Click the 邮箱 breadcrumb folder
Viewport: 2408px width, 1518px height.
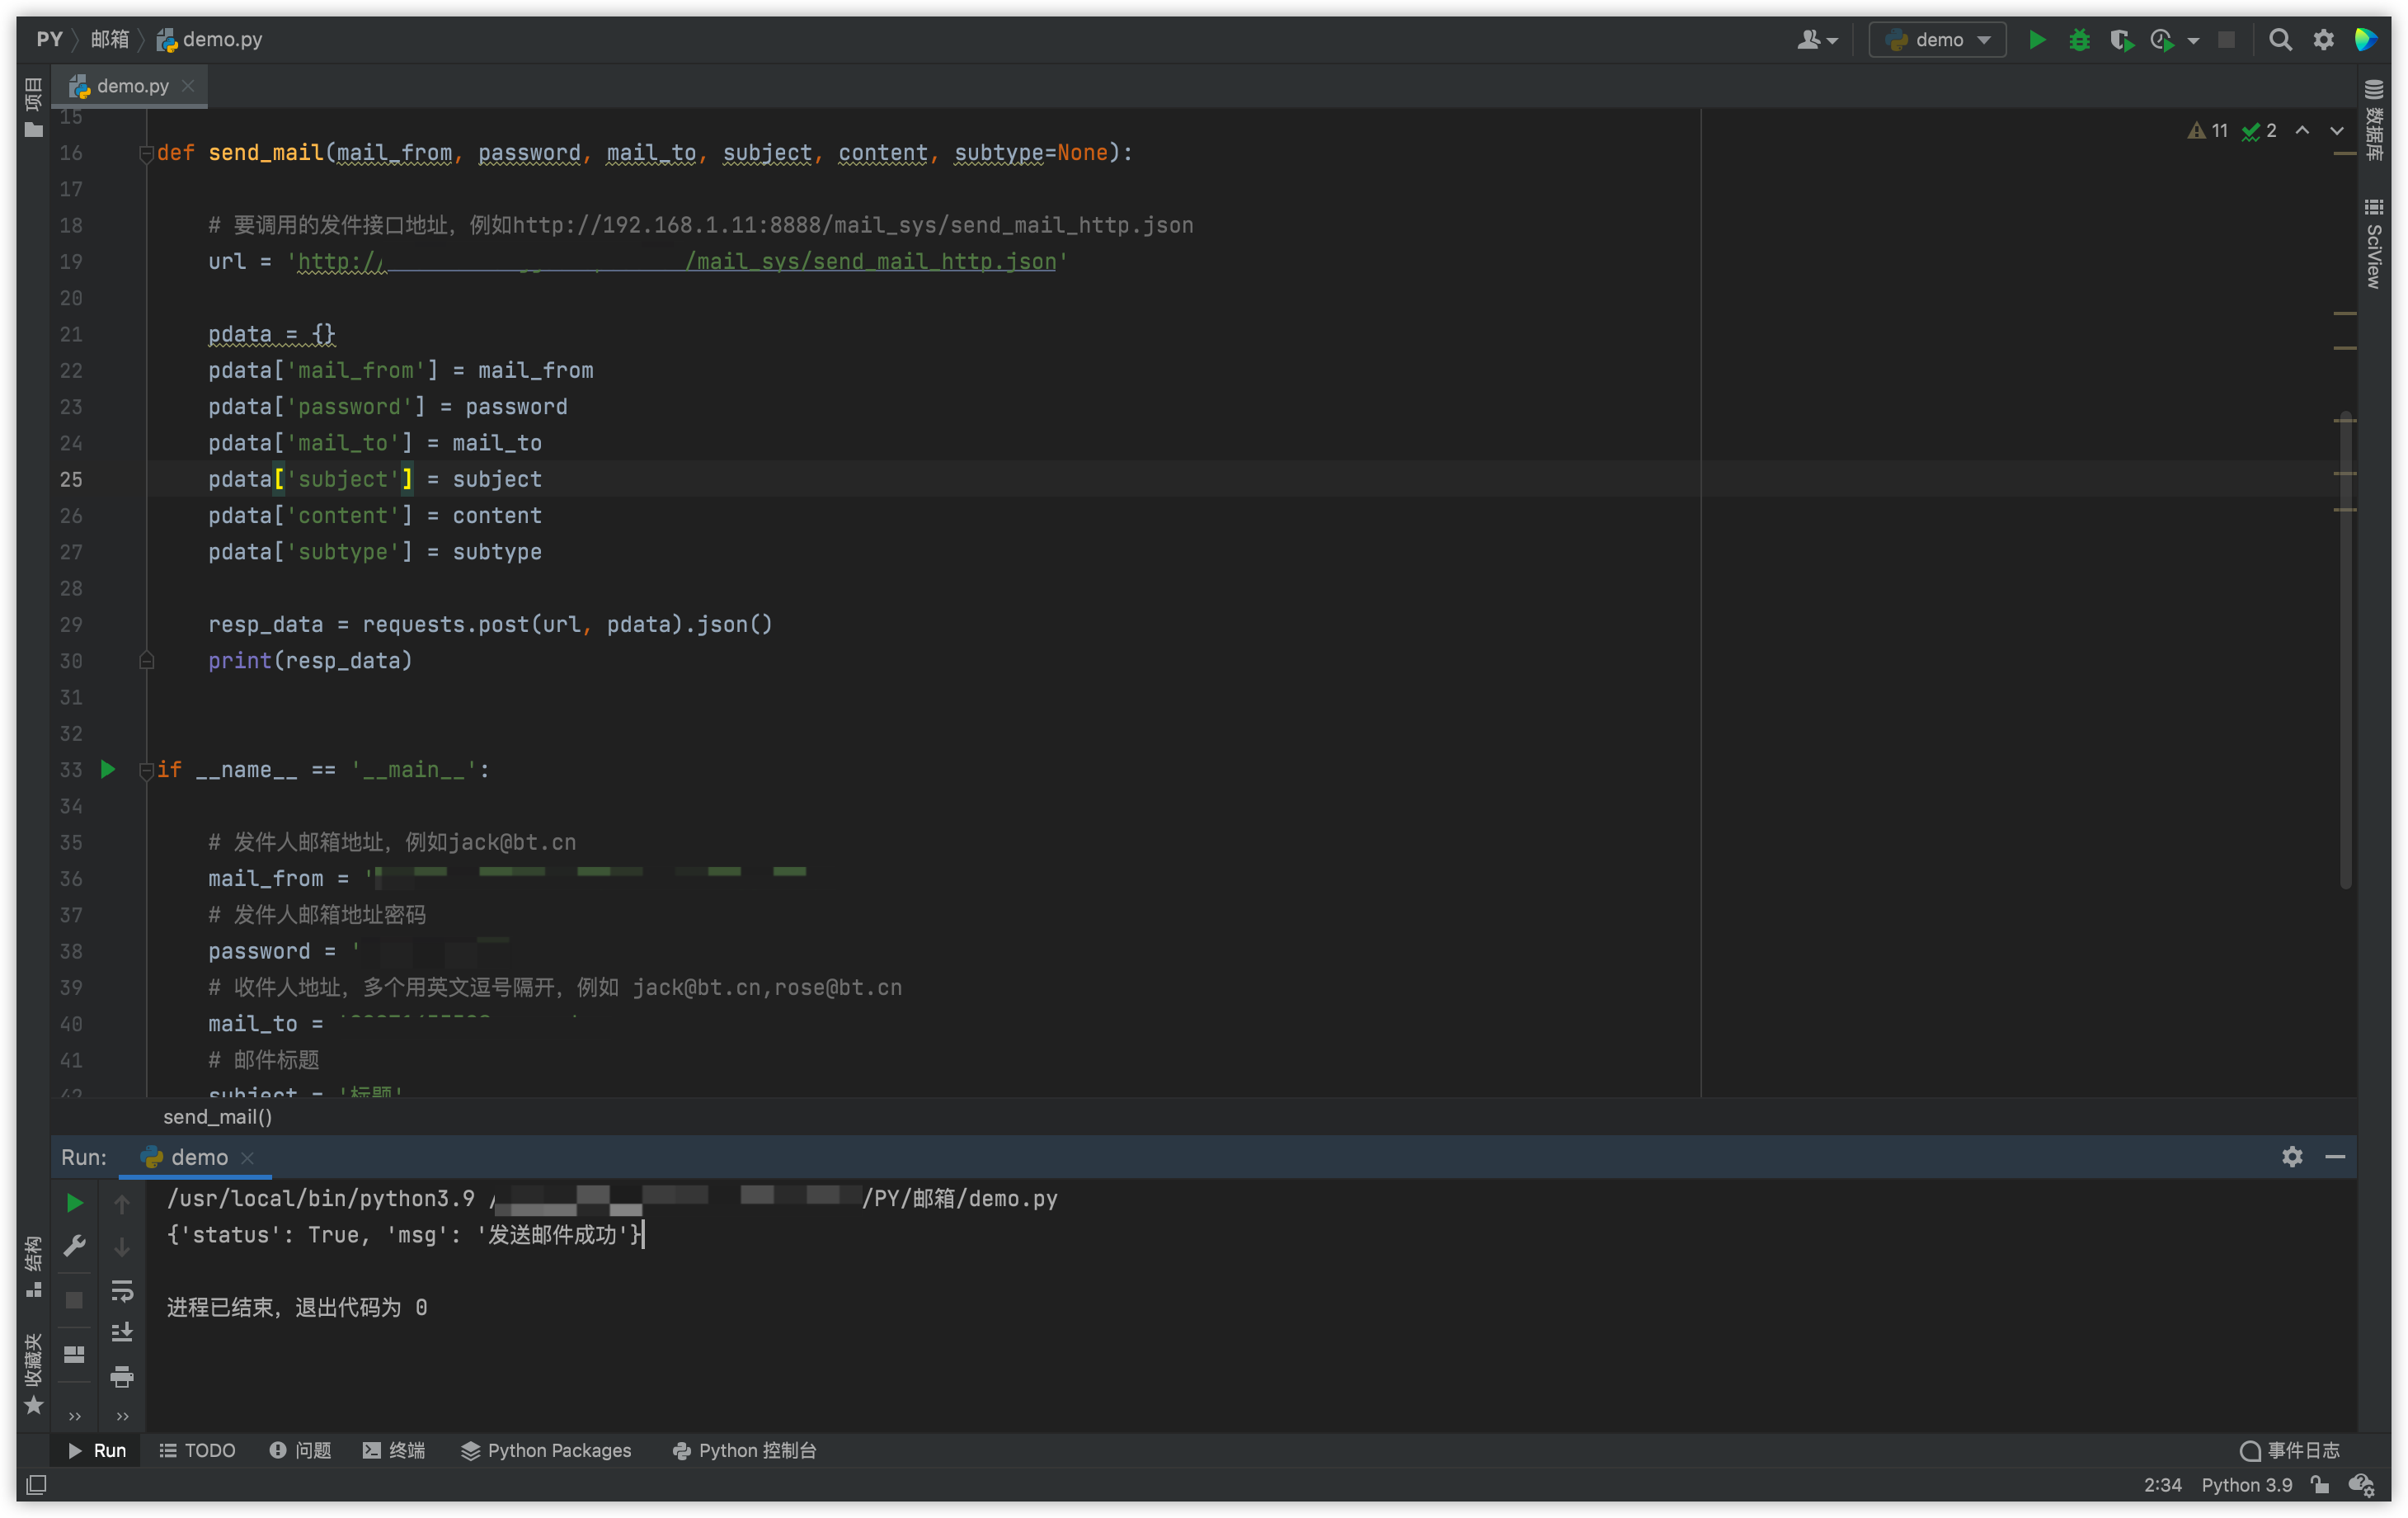click(110, 39)
